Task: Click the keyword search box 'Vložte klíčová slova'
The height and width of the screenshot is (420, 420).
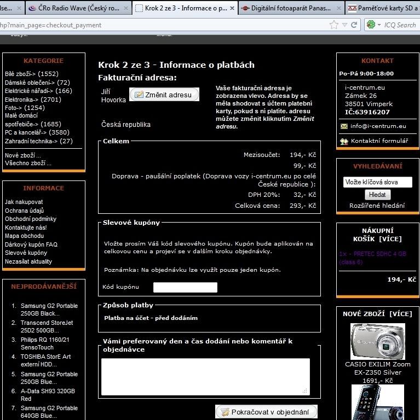Action: coord(377,182)
